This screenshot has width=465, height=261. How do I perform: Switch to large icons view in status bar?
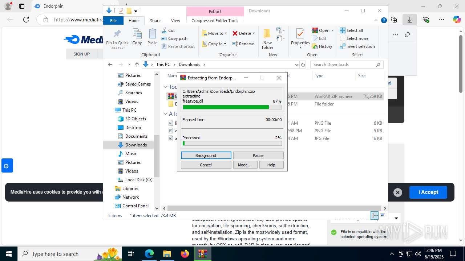coord(382,215)
